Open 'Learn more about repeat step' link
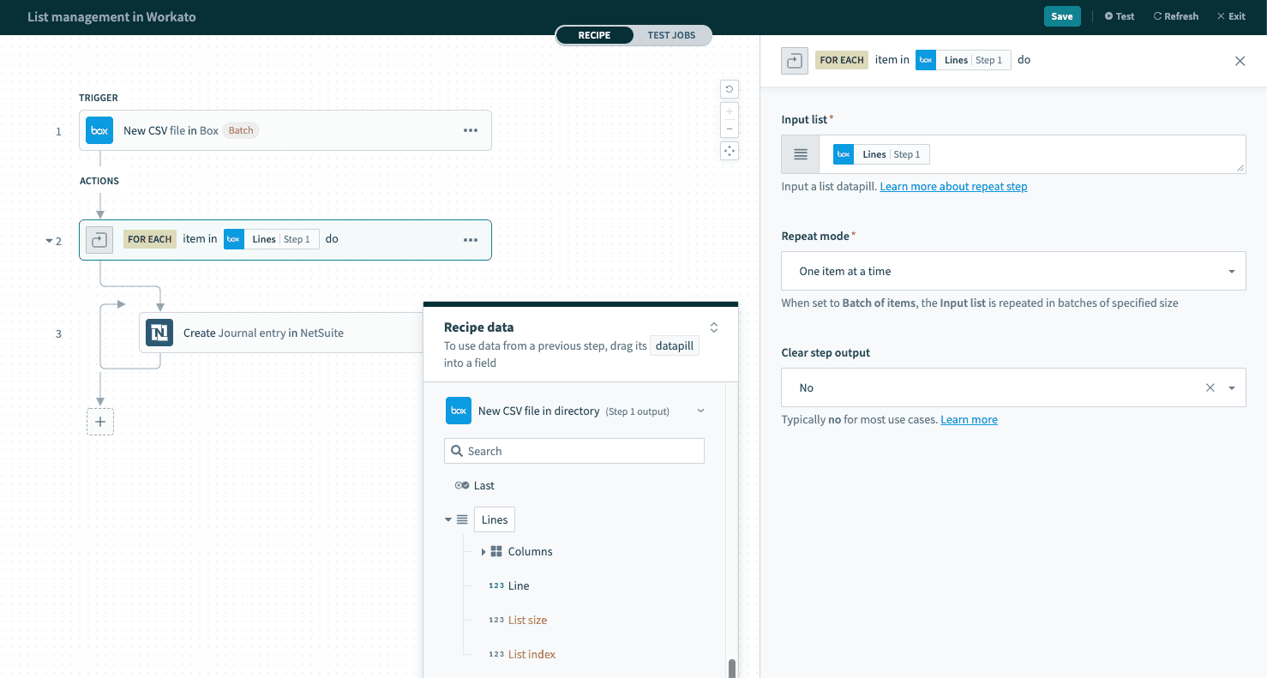The width and height of the screenshot is (1267, 678). (x=953, y=186)
